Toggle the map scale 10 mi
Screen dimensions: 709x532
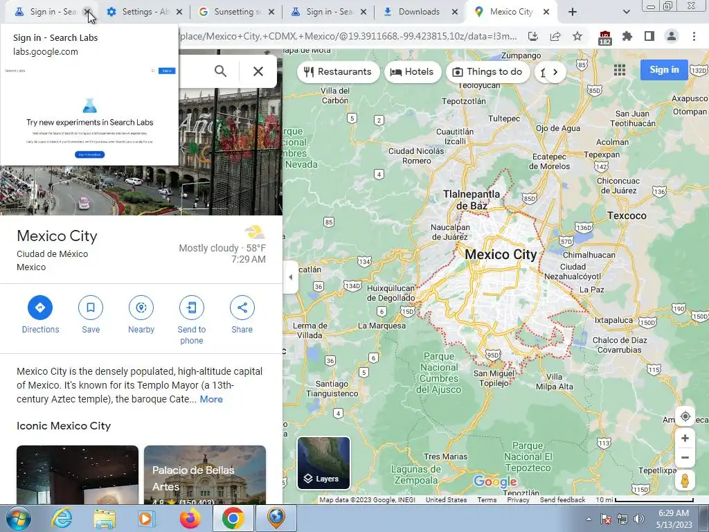[645, 500]
